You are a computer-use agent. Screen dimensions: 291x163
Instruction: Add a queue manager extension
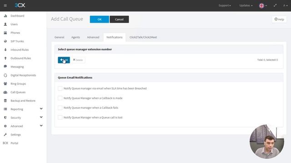(x=64, y=60)
